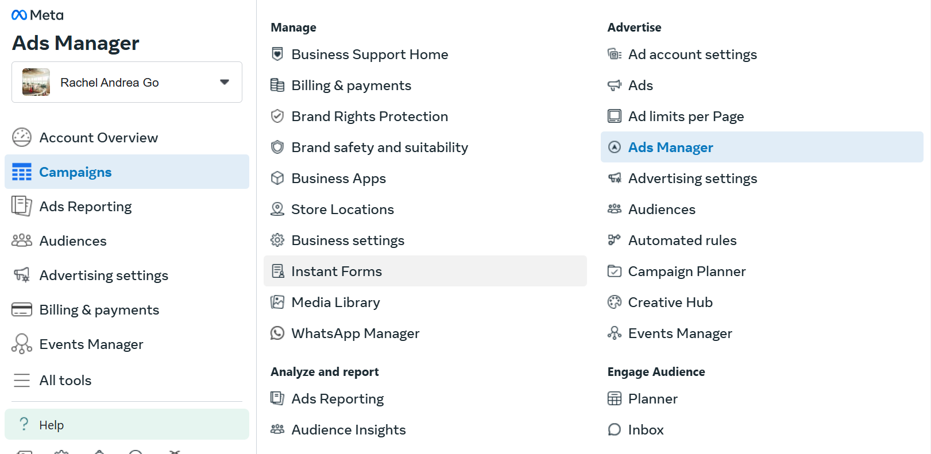Open WhatsApp Manager
Image resolution: width=931 pixels, height=454 pixels.
(x=425, y=333)
